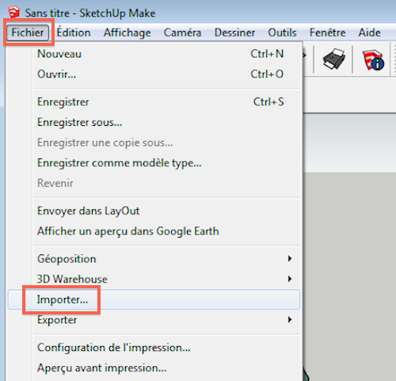Open the Outils menu
396x381 pixels.
point(282,32)
